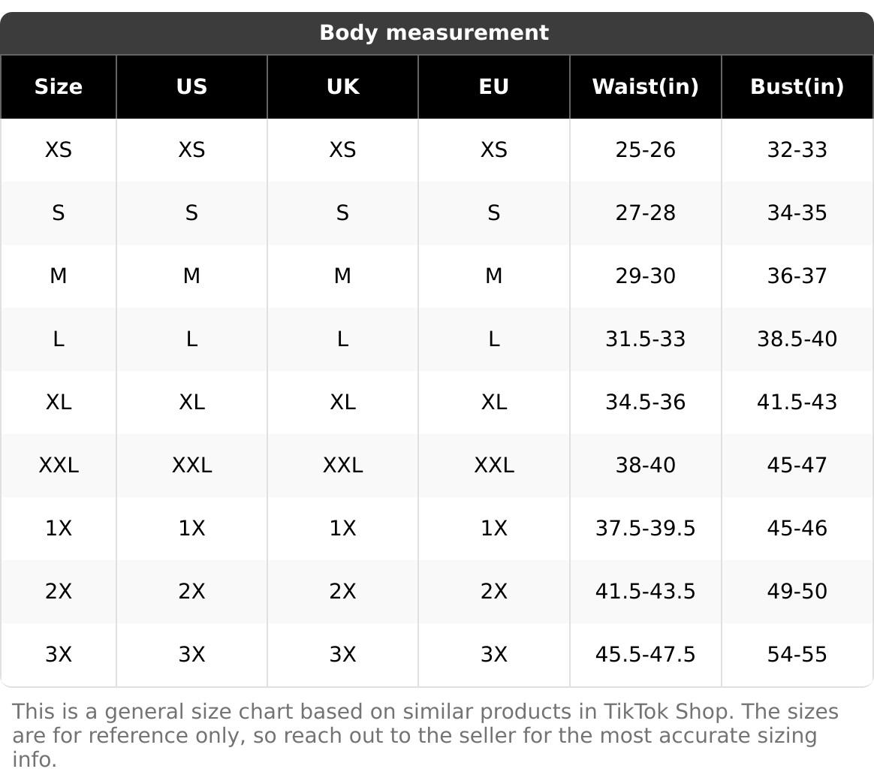Click the 36-37 bust value
The height and width of the screenshot is (784, 874).
point(797,276)
